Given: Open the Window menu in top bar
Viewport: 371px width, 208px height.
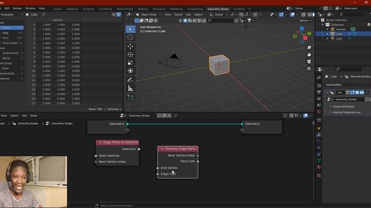Looking at the screenshot, I should coord(30,8).
